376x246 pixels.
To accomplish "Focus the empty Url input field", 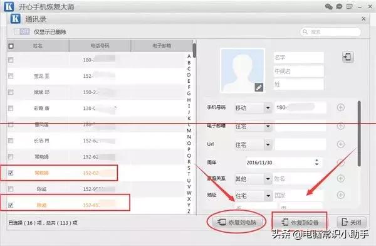I will [300, 144].
